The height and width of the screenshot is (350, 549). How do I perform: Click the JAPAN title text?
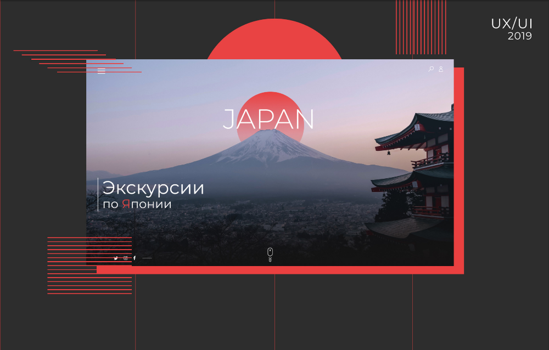point(268,120)
